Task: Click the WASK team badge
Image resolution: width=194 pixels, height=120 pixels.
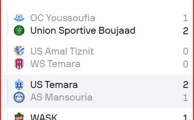Action: click(x=19, y=116)
